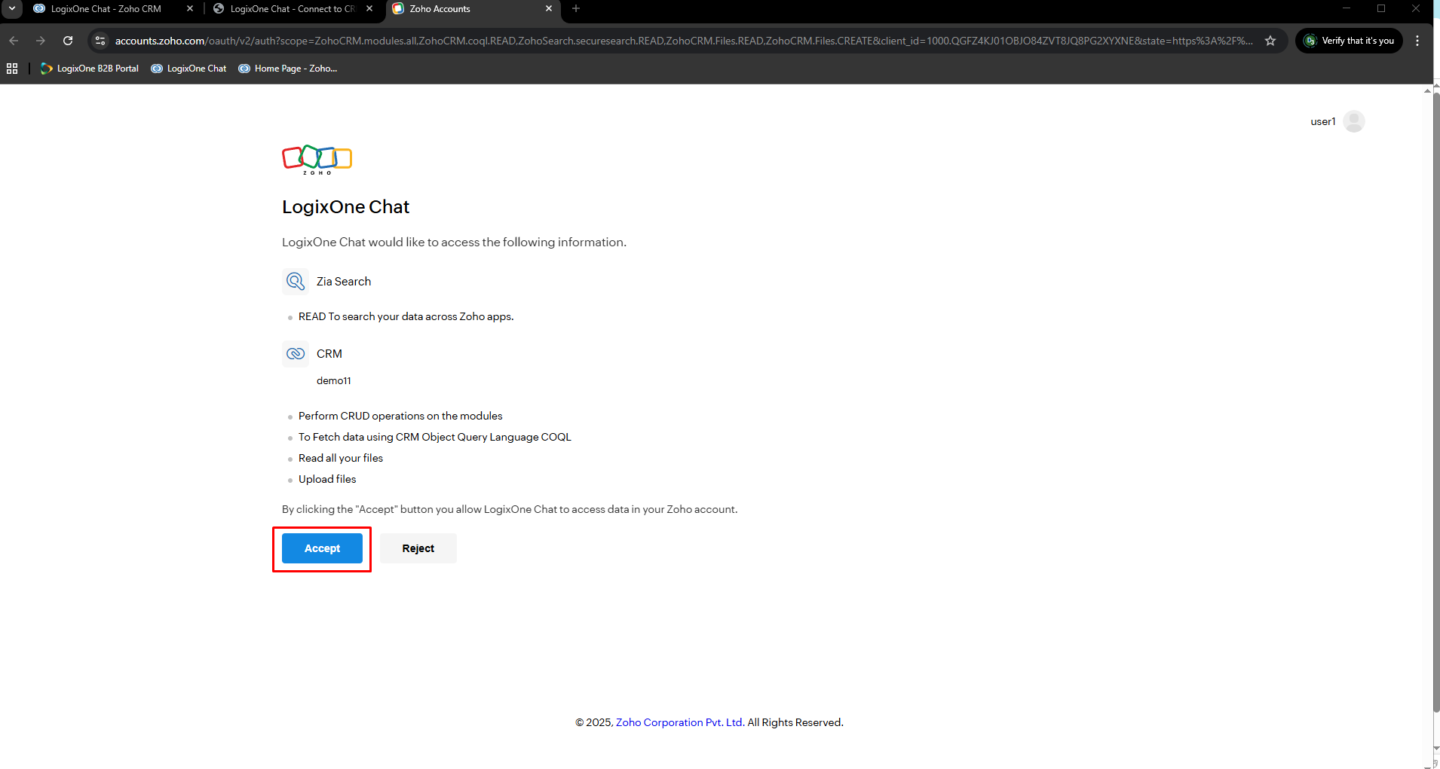1440x769 pixels.
Task: Click the Zoho logo
Action: (317, 160)
